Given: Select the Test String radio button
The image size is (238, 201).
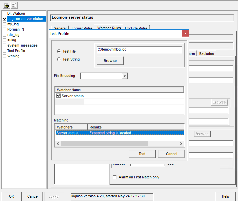Looking at the screenshot, I should pyautogui.click(x=59, y=59).
